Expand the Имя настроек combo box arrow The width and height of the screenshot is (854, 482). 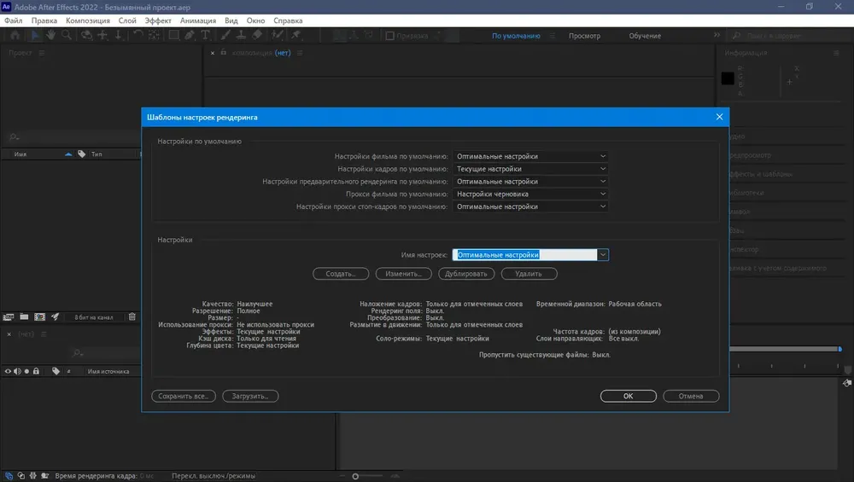tap(603, 254)
